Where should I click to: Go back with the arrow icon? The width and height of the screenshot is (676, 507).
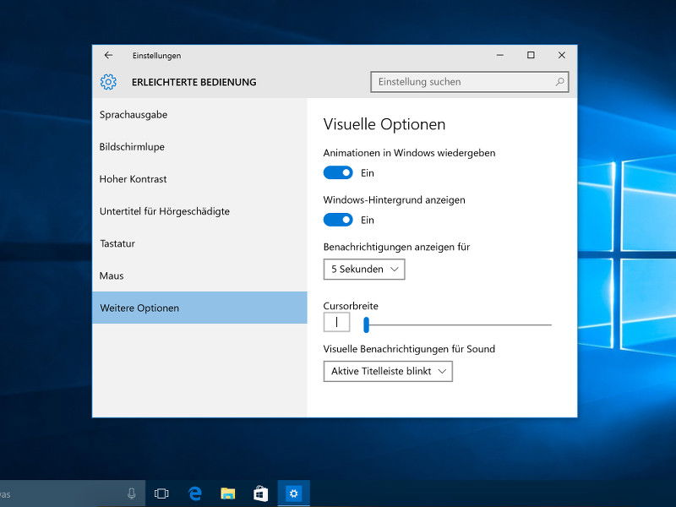109,55
